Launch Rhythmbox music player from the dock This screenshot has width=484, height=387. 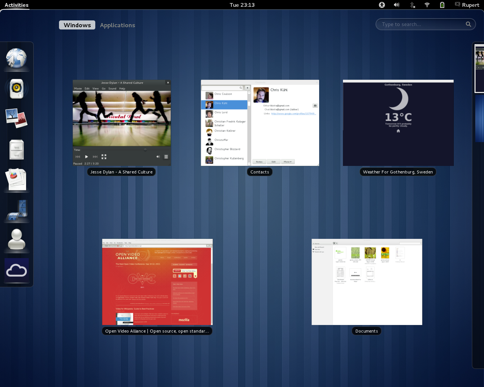[x=16, y=88]
